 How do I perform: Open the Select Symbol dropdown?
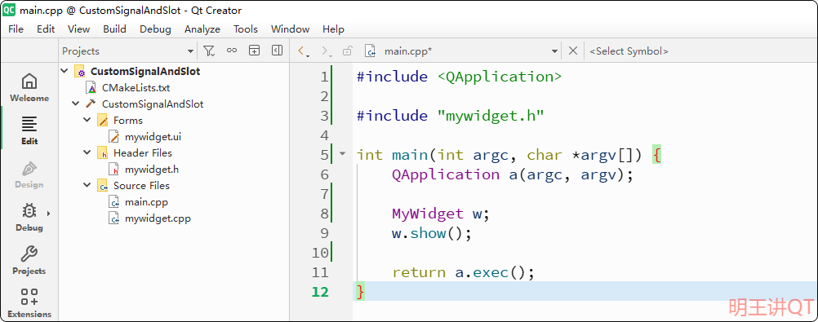point(629,51)
